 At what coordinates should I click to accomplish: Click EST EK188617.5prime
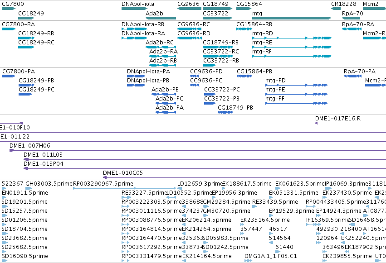224,188
